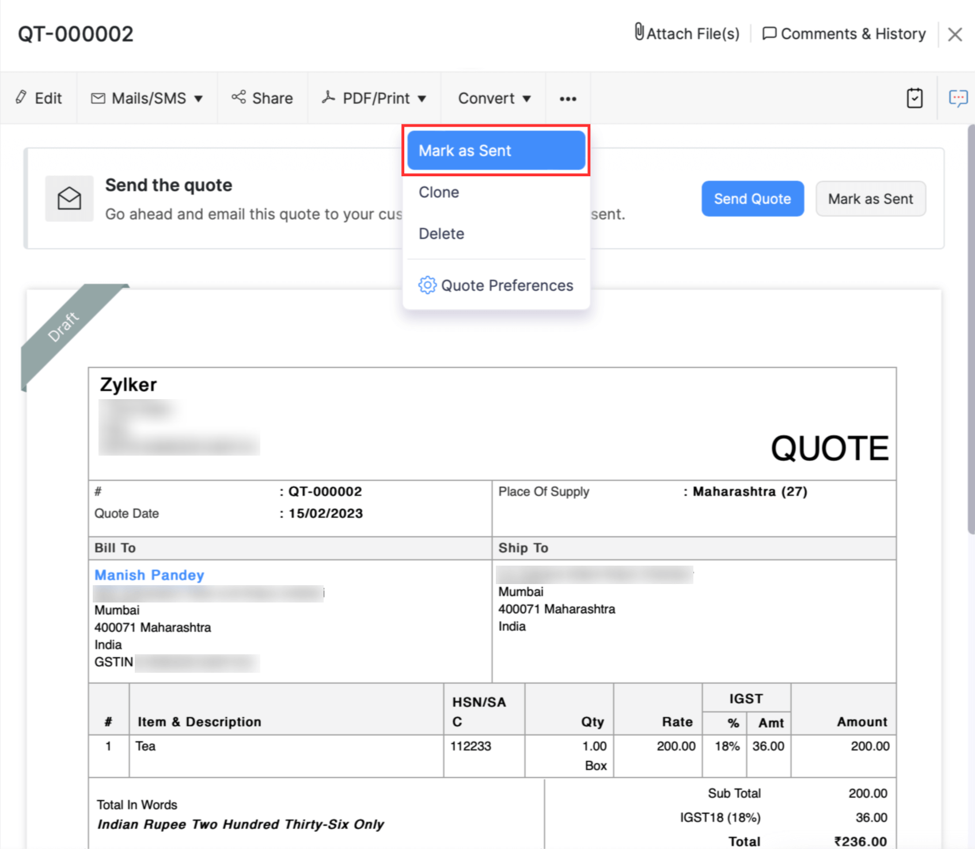Click the Share toolbar button

[262, 98]
